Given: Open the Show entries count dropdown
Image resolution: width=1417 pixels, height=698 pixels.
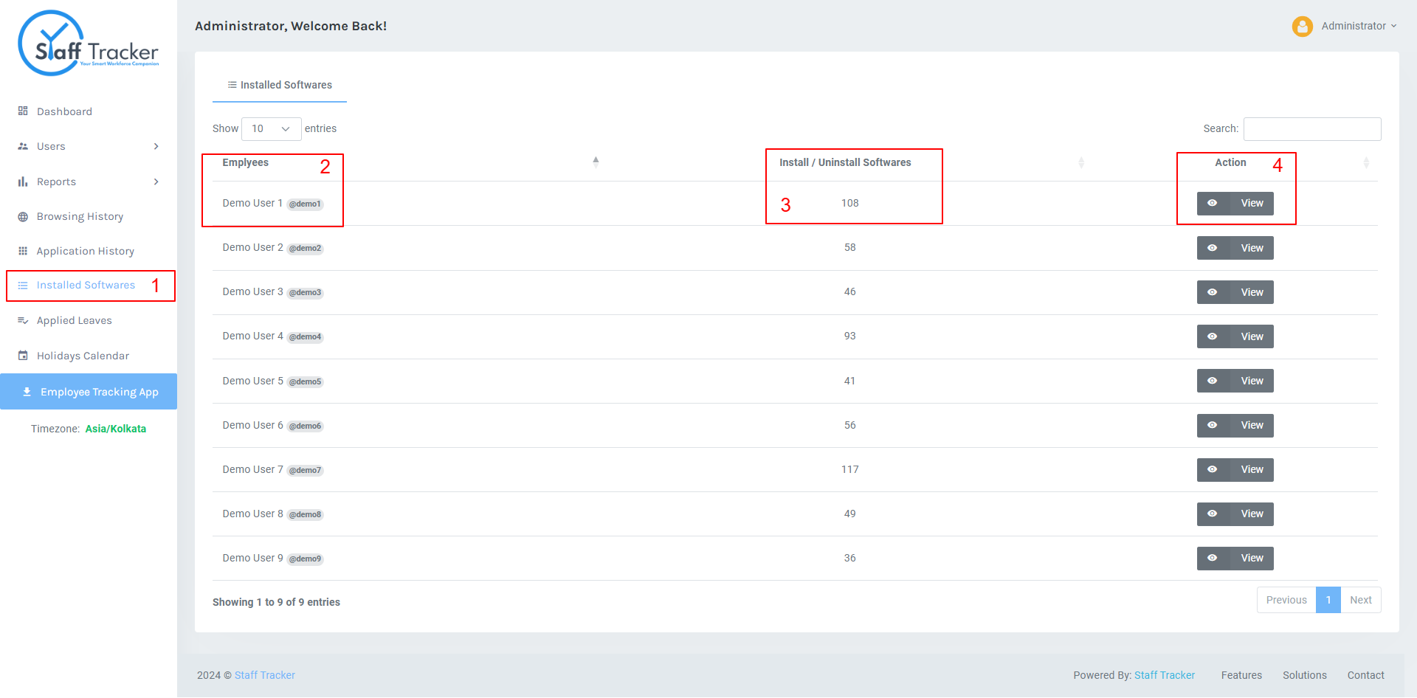Looking at the screenshot, I should tap(272, 128).
